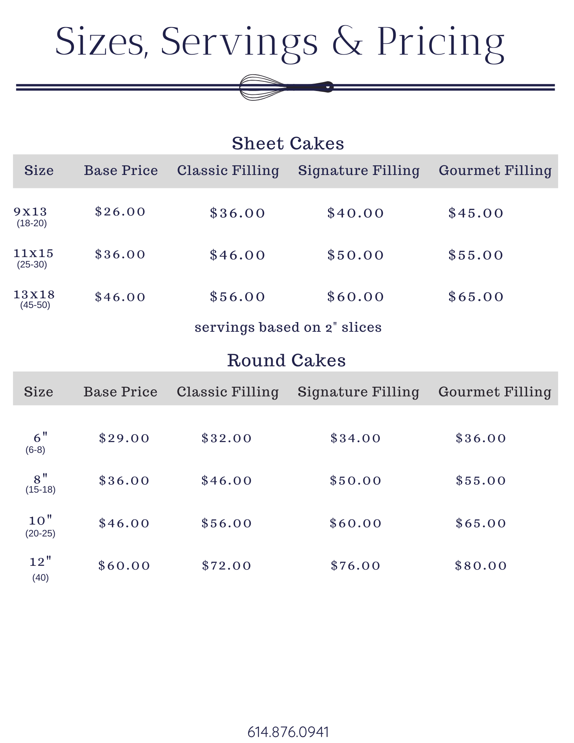Click Sheet Cakes "Classic Filling" column header
The image size is (574, 743).
tap(228, 171)
